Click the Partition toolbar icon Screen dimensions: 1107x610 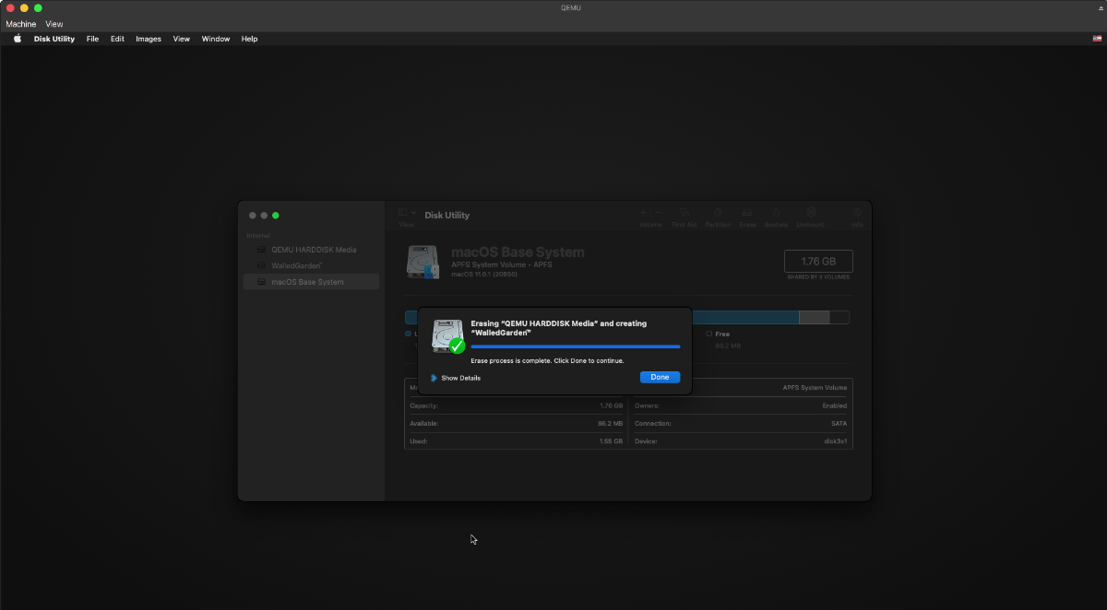point(718,213)
